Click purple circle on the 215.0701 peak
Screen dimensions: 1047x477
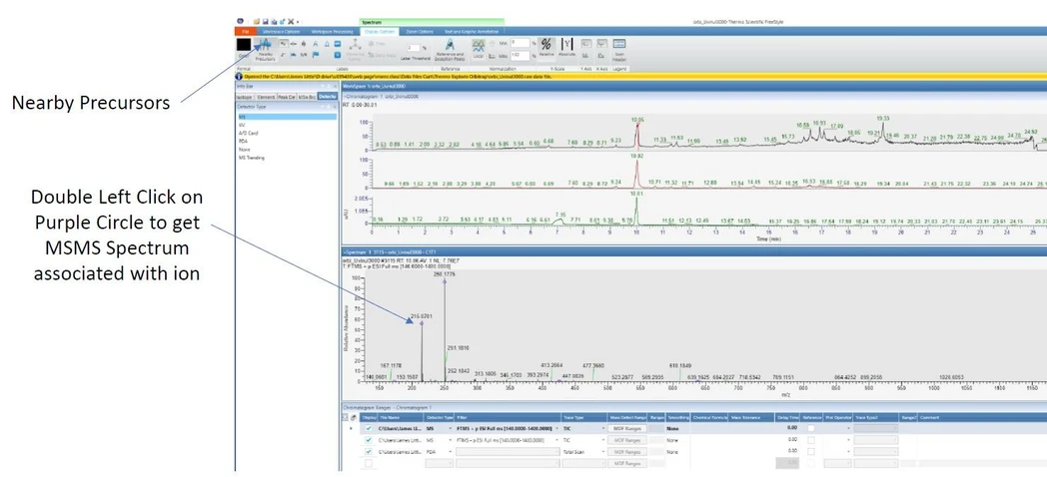coord(422,323)
